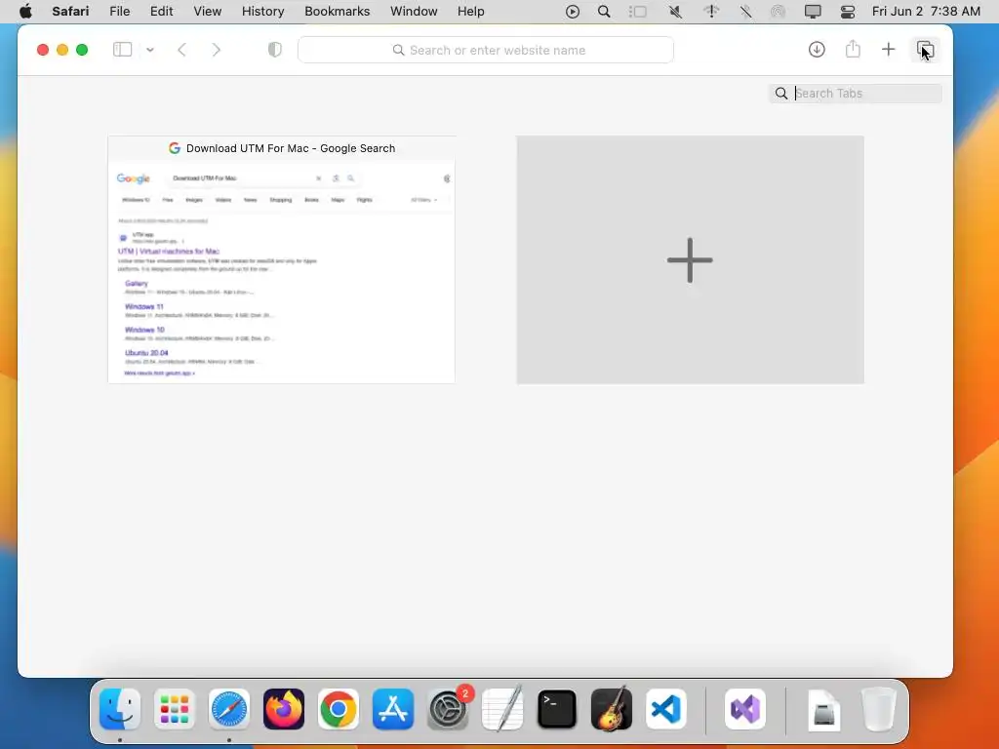
Task: Open the View menu
Action: tap(208, 12)
